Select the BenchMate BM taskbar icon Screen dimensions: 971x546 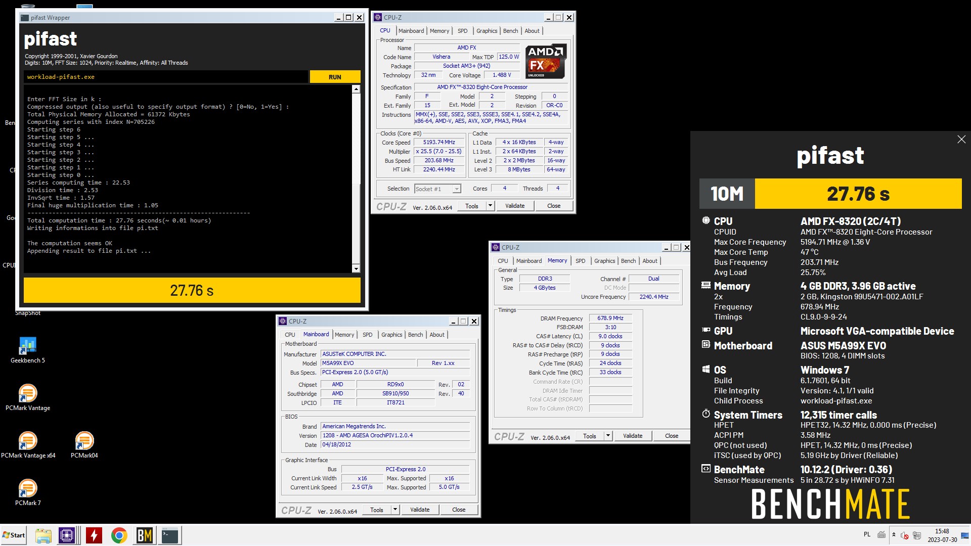(x=145, y=535)
